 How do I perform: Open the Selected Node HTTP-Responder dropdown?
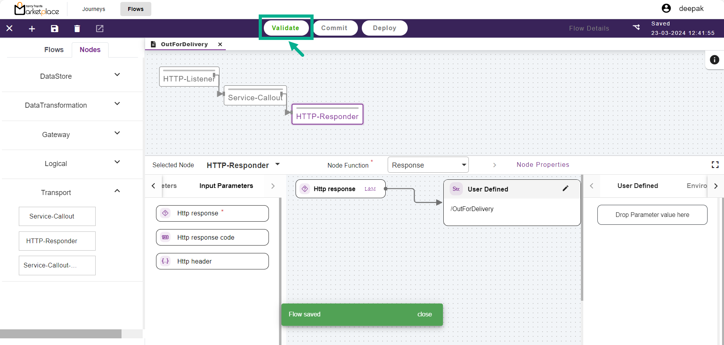pos(278,164)
